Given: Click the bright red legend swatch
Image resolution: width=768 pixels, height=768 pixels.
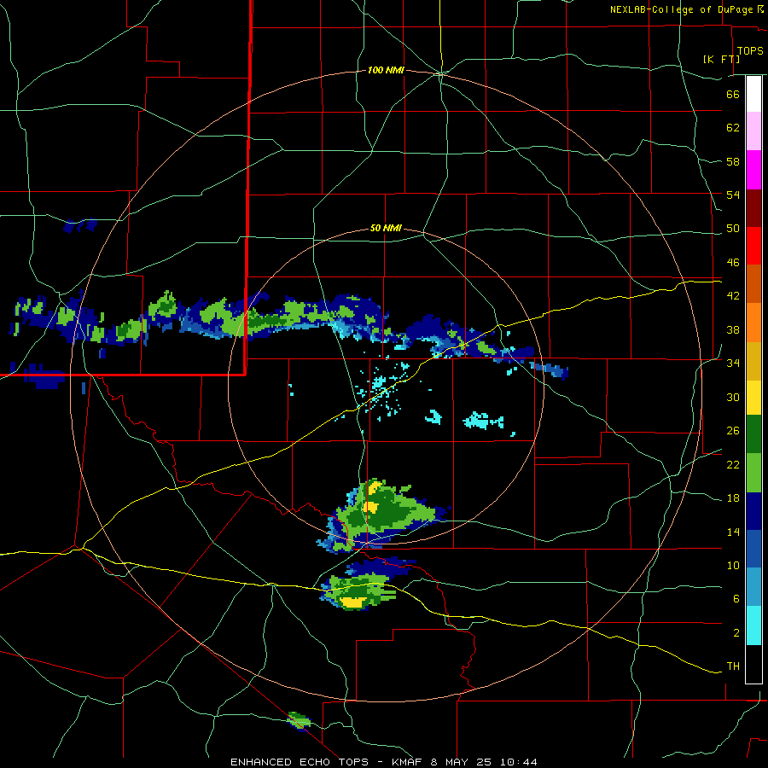Looking at the screenshot, I should click(753, 246).
